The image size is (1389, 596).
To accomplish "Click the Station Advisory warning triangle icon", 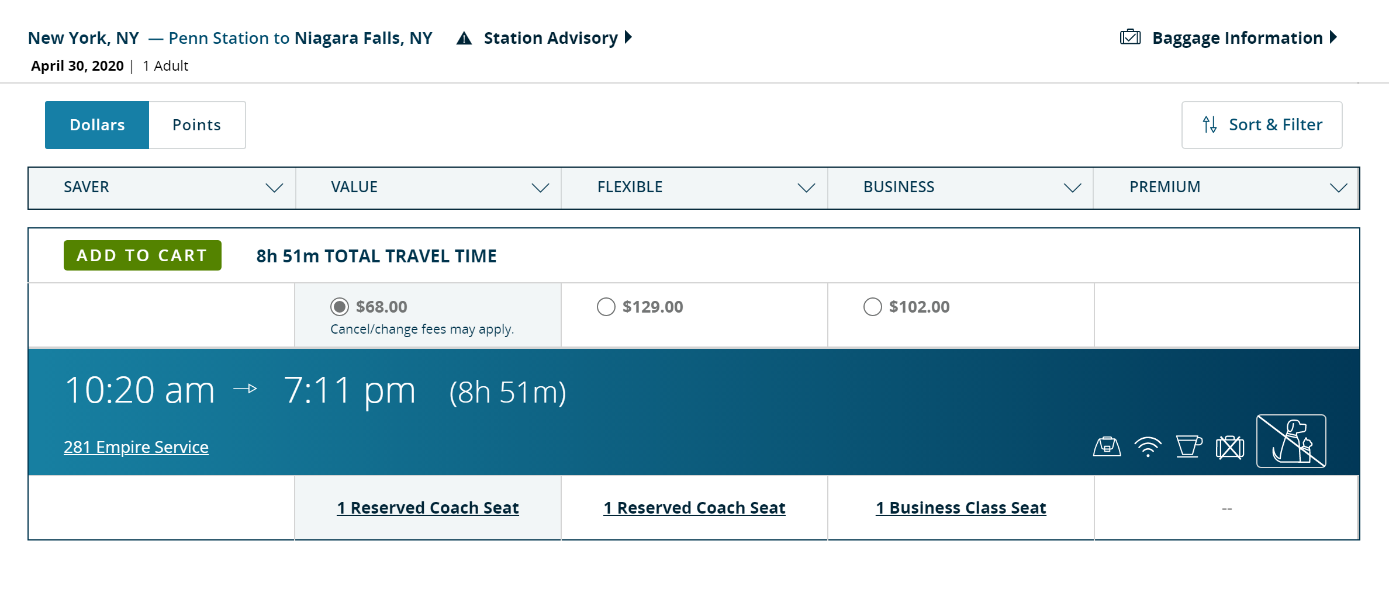I will point(464,39).
